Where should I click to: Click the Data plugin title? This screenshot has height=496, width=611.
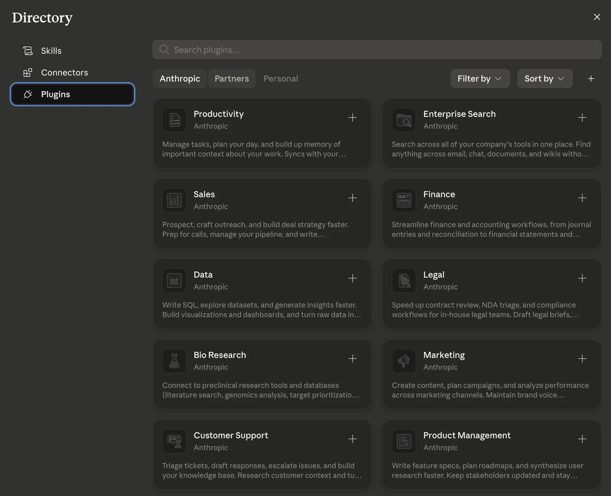click(203, 275)
